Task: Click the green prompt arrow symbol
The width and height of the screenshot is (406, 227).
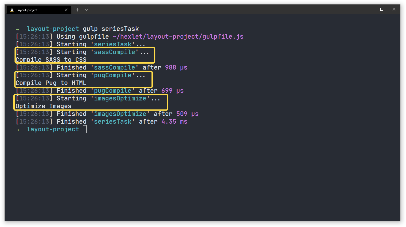Action: point(17,29)
